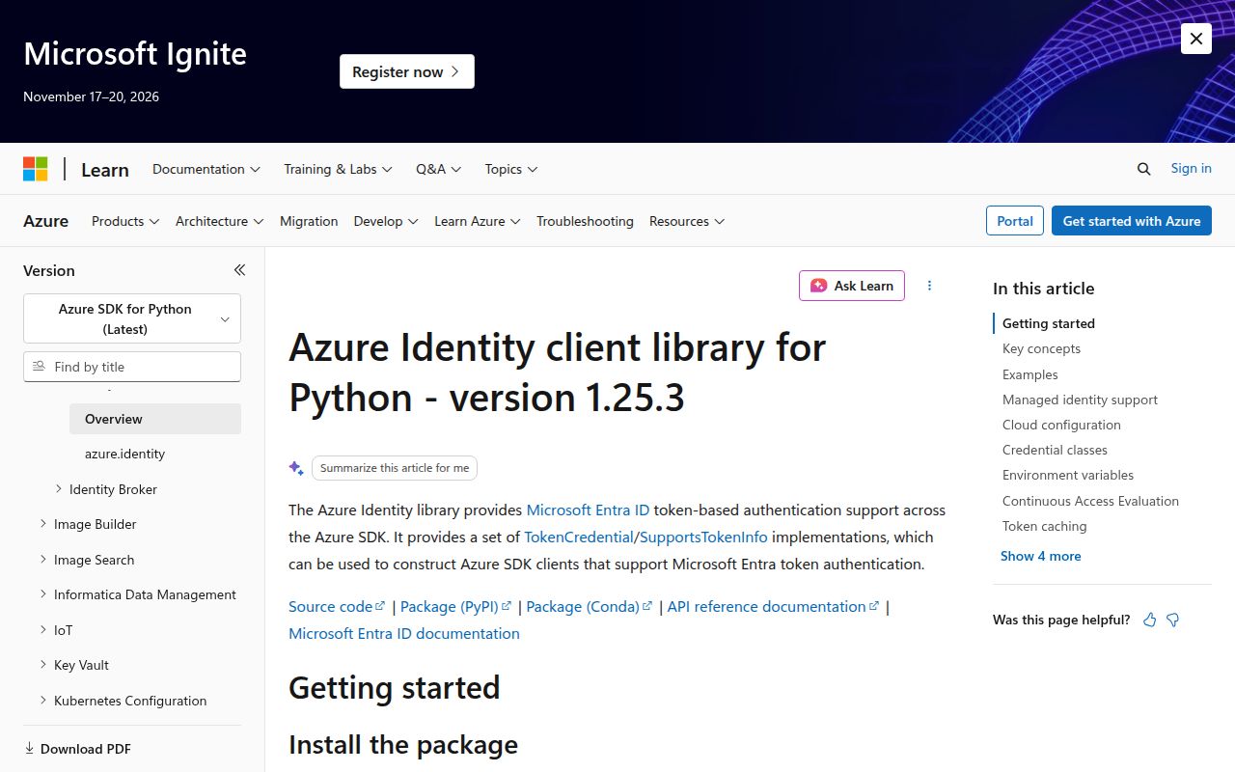The image size is (1235, 772).
Task: Click the Microsoft logo
Action: (36, 169)
